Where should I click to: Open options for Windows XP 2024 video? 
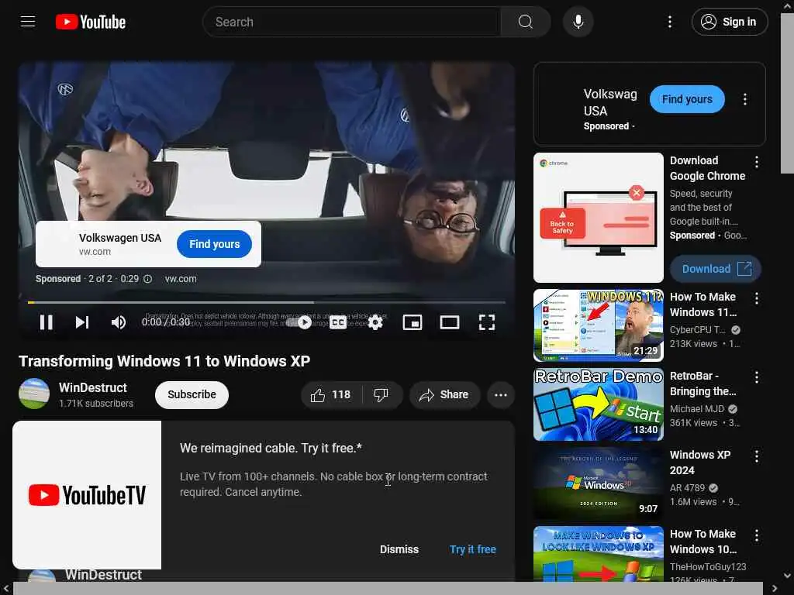[757, 456]
